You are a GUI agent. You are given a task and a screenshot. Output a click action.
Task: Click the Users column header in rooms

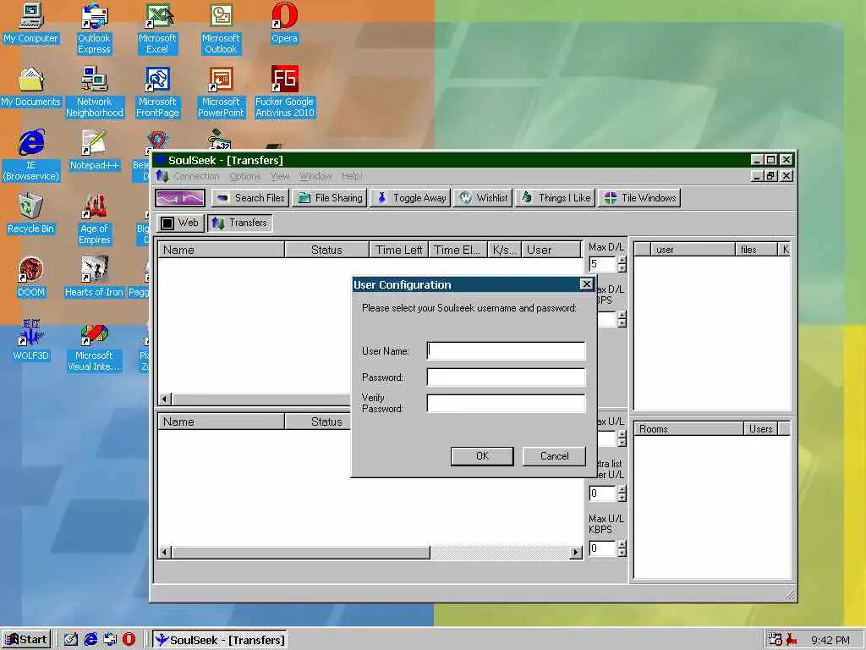760,429
